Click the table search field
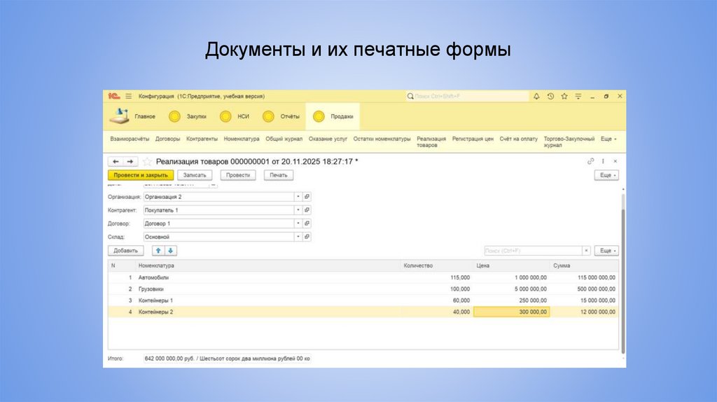The image size is (717, 402). pyautogui.click(x=533, y=251)
